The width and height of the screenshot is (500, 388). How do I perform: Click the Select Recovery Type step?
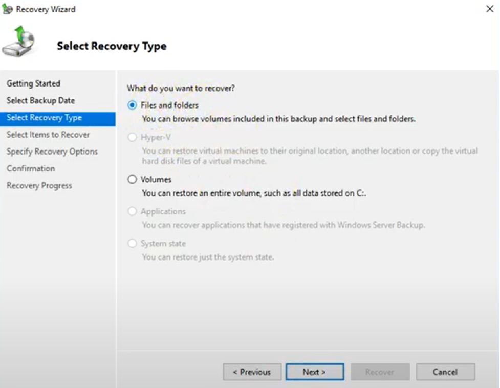tap(44, 118)
